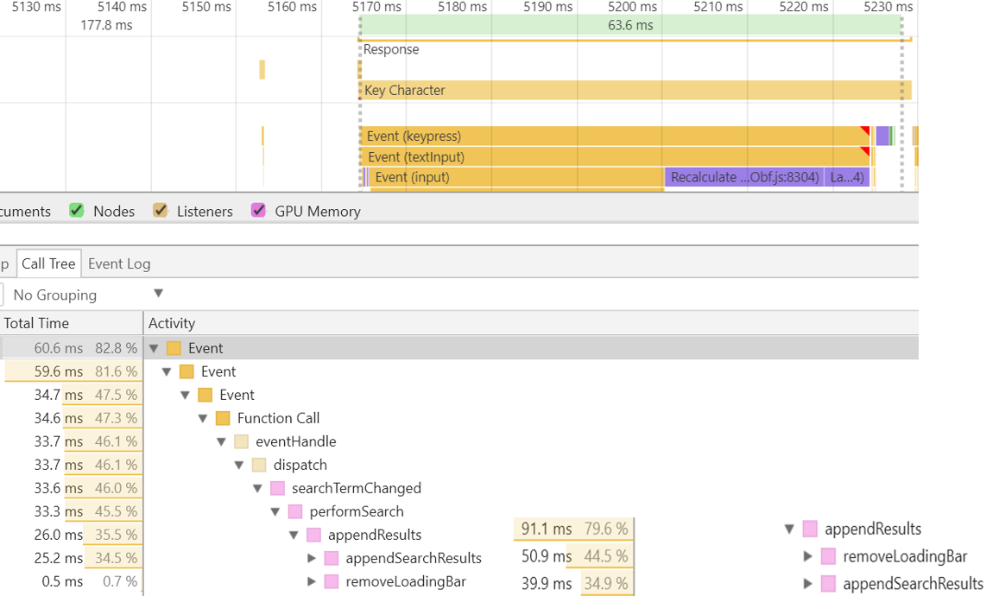Click the 5170 ms ruler tick label
999x596 pixels.
(376, 7)
